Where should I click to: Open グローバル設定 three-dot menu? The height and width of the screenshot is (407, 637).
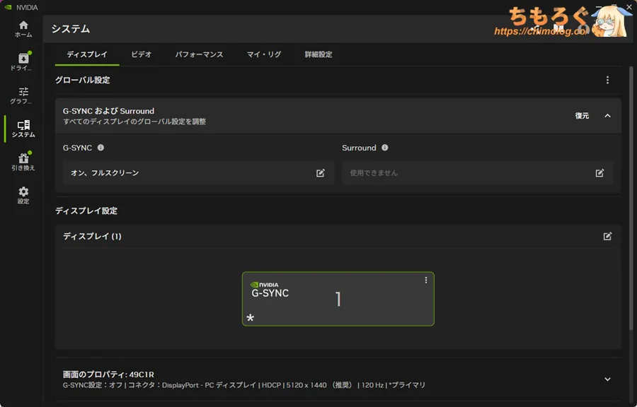(x=607, y=81)
